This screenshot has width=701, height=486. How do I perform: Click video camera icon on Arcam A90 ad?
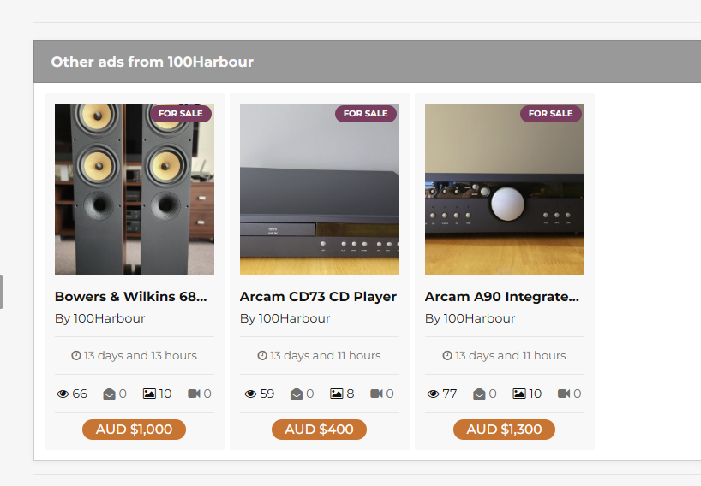(564, 394)
